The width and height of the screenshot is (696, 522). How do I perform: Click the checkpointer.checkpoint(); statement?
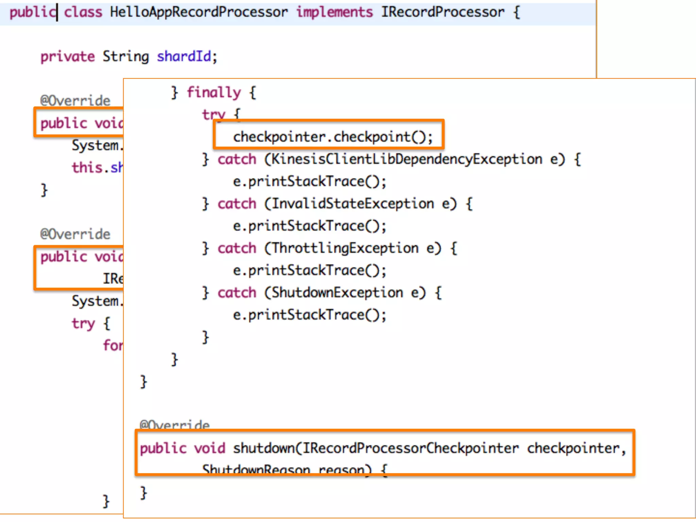(x=333, y=137)
